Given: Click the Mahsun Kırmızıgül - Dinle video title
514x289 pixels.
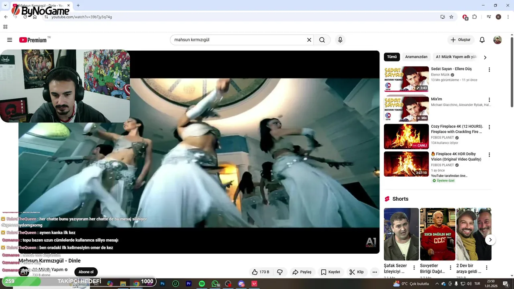Looking at the screenshot, I should click(x=49, y=261).
